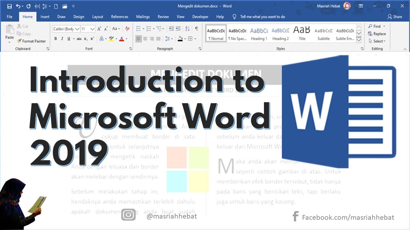Open Customize Quick Access Toolbar arrow
The width and height of the screenshot is (410, 230).
(x=74, y=6)
